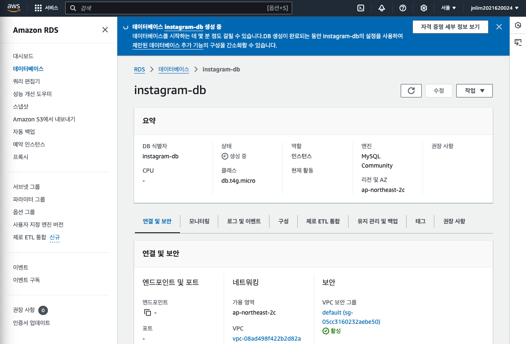Launch the CloudShell terminal icon
The image size is (526, 344).
[360, 8]
